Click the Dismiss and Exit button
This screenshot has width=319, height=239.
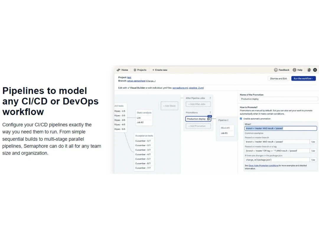(x=278, y=78)
